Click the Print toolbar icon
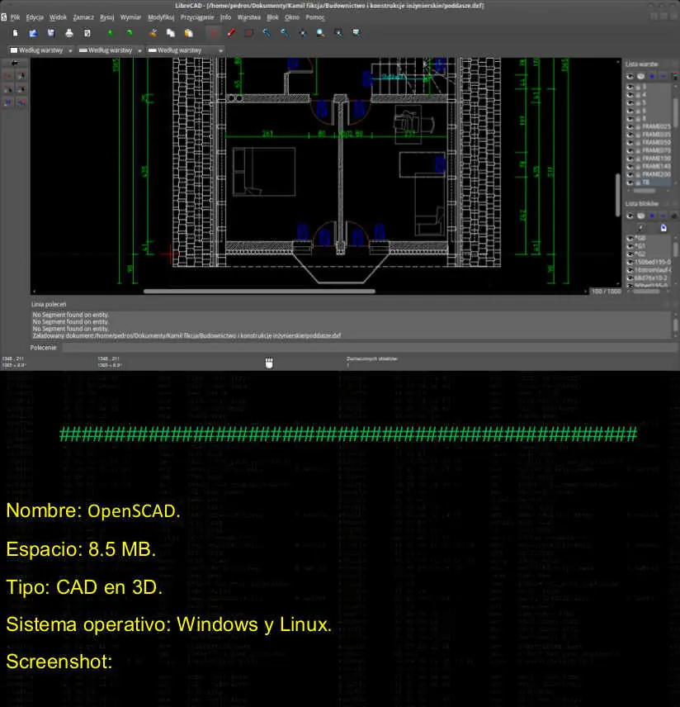Screen dimensions: 680x707 coord(69,33)
